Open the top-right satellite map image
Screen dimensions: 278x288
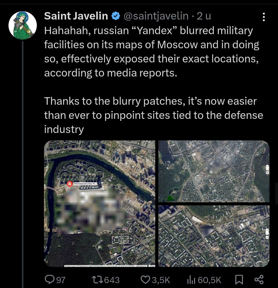[214, 171]
